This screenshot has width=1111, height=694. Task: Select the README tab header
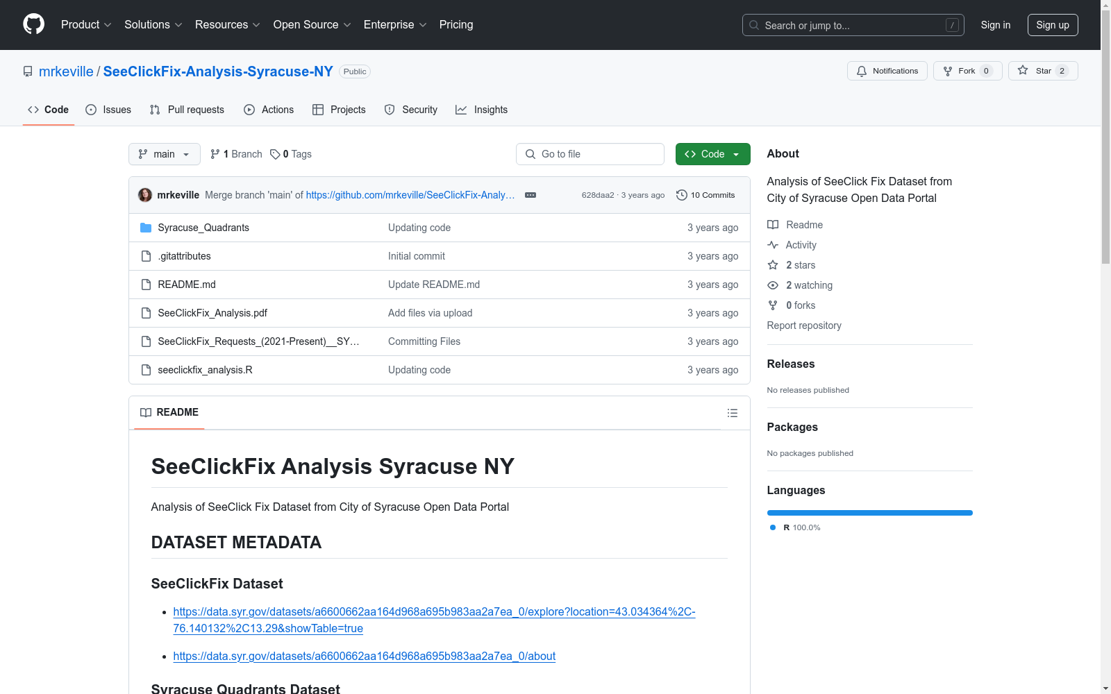pyautogui.click(x=169, y=412)
